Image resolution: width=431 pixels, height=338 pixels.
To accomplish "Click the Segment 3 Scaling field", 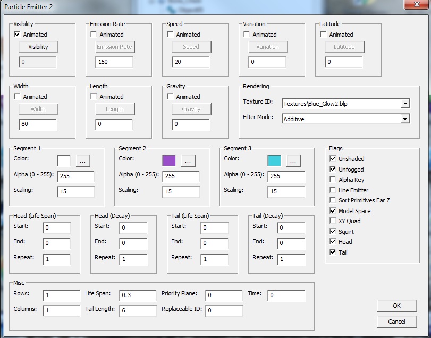I will pyautogui.click(x=286, y=192).
